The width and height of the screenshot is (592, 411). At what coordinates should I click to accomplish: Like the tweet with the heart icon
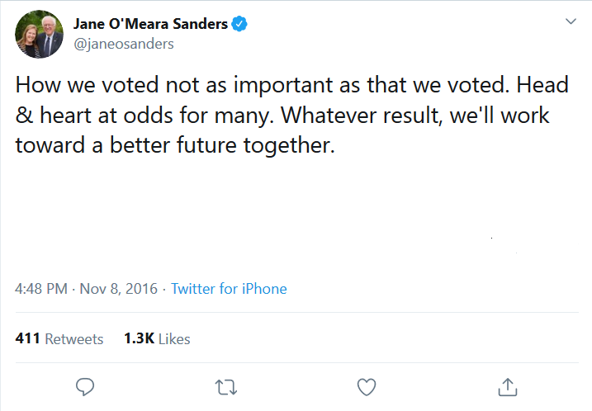pos(367,385)
